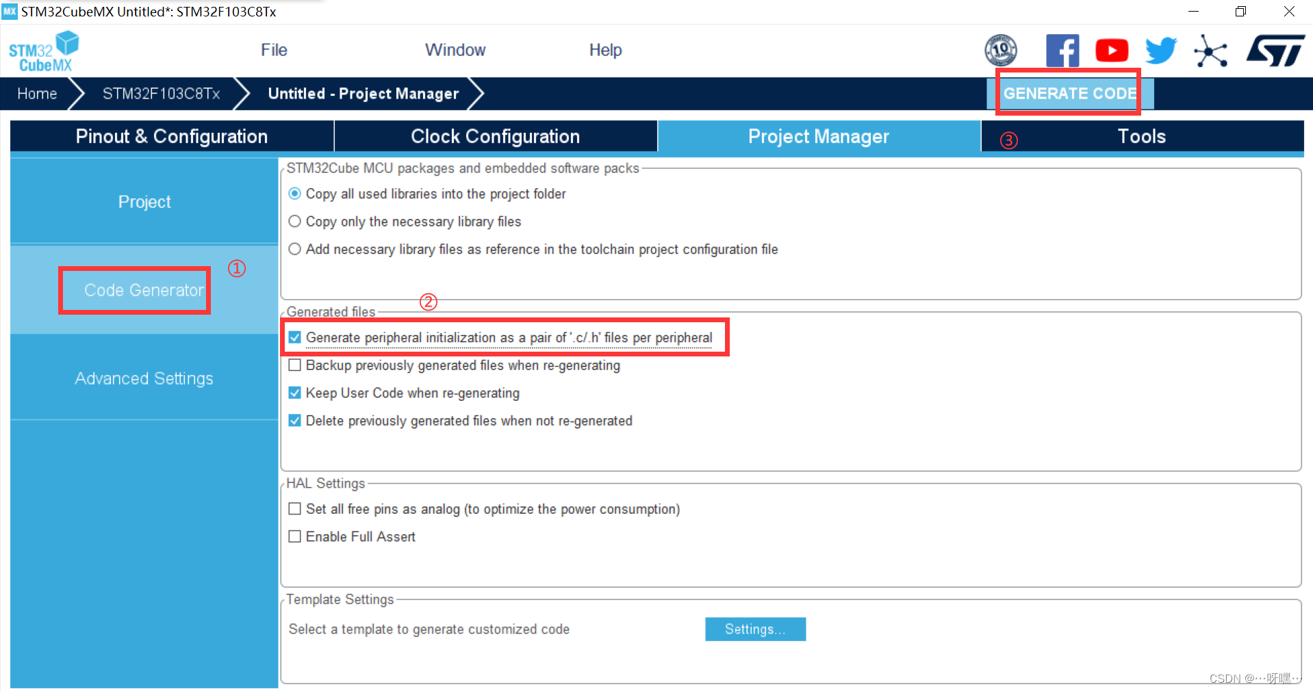Open the Project side section
The image size is (1313, 691).
coord(144,202)
